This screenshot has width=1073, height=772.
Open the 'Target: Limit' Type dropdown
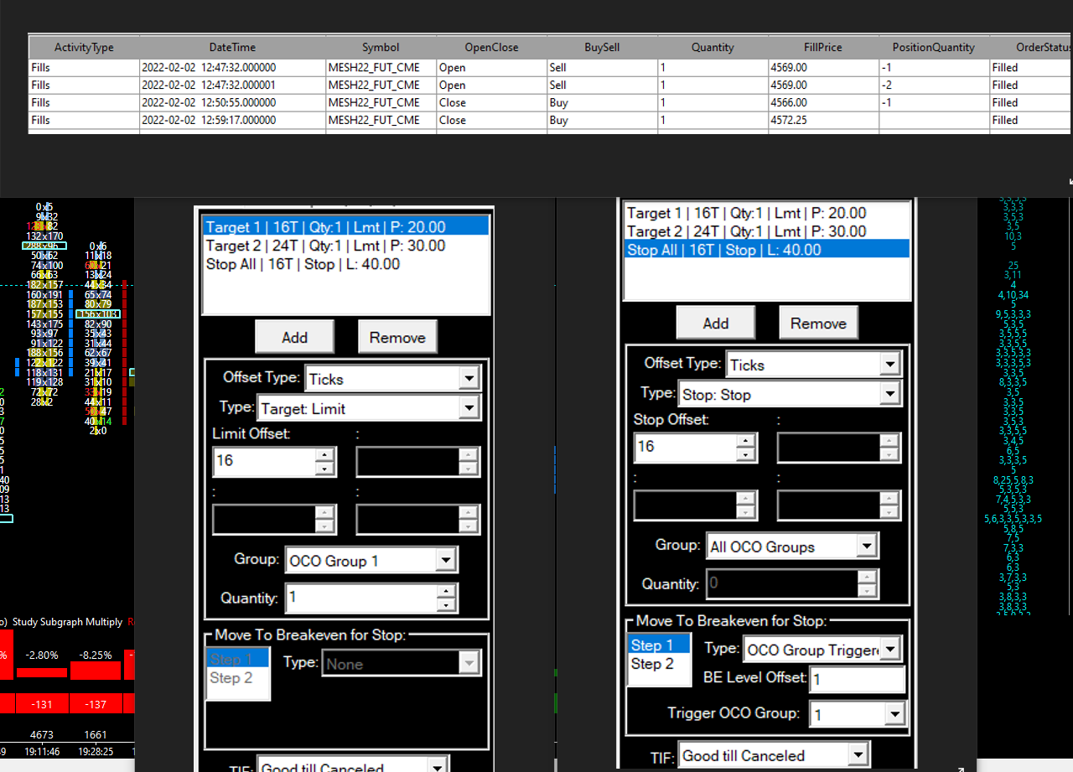click(x=469, y=408)
